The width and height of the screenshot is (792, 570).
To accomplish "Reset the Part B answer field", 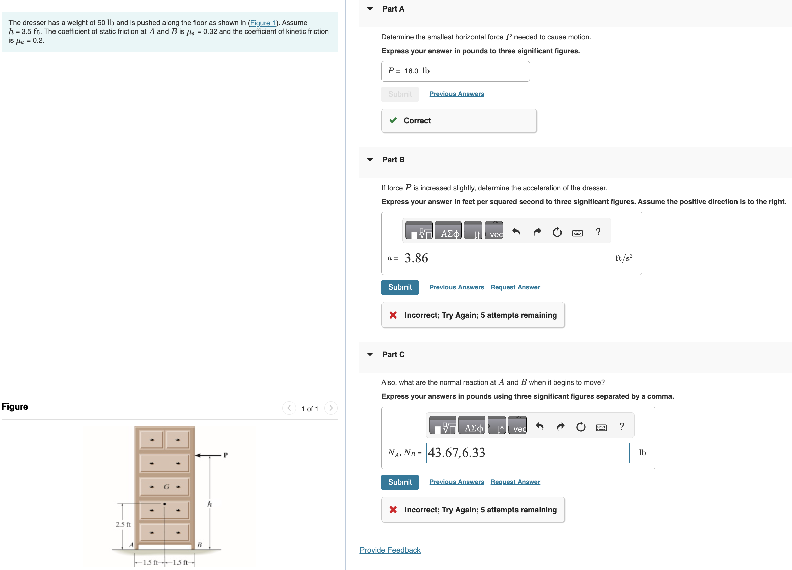I will click(557, 232).
